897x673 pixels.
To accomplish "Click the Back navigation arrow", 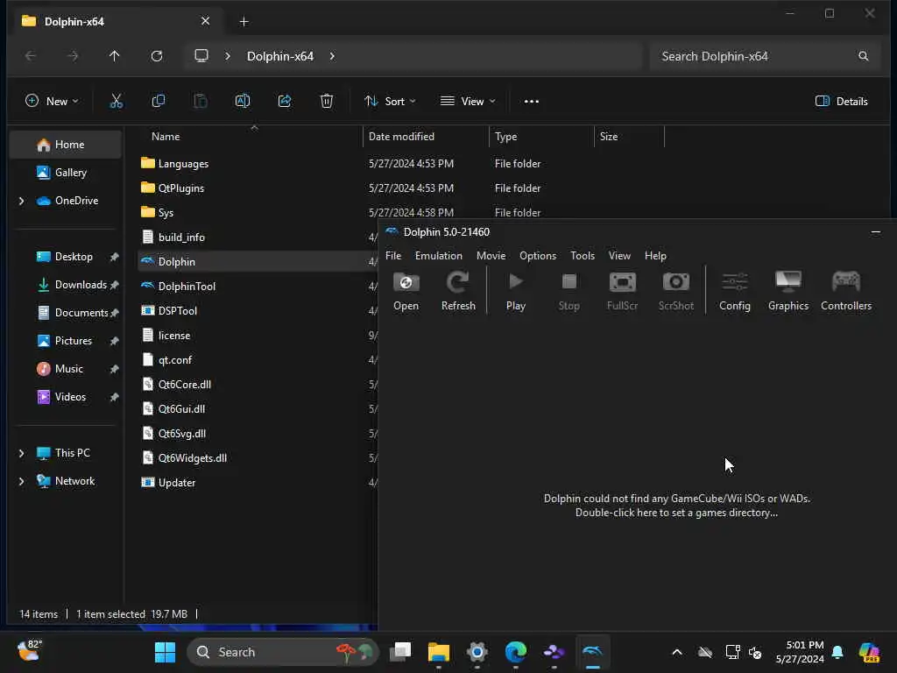I will (x=31, y=56).
